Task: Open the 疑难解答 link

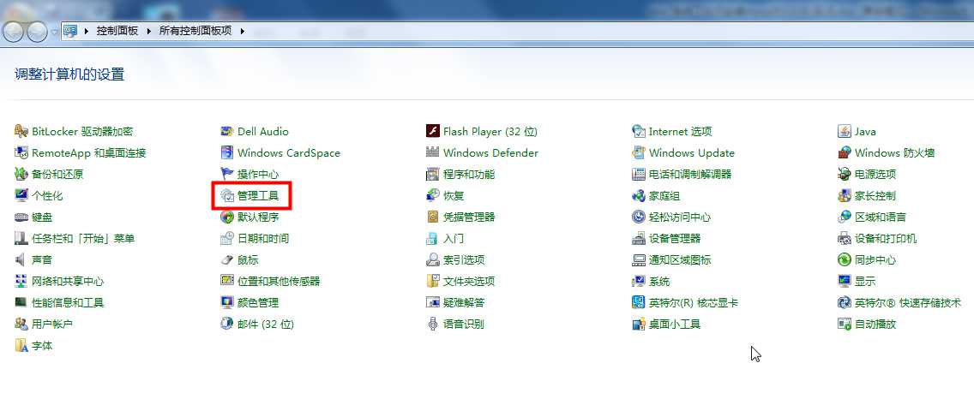Action: click(464, 302)
